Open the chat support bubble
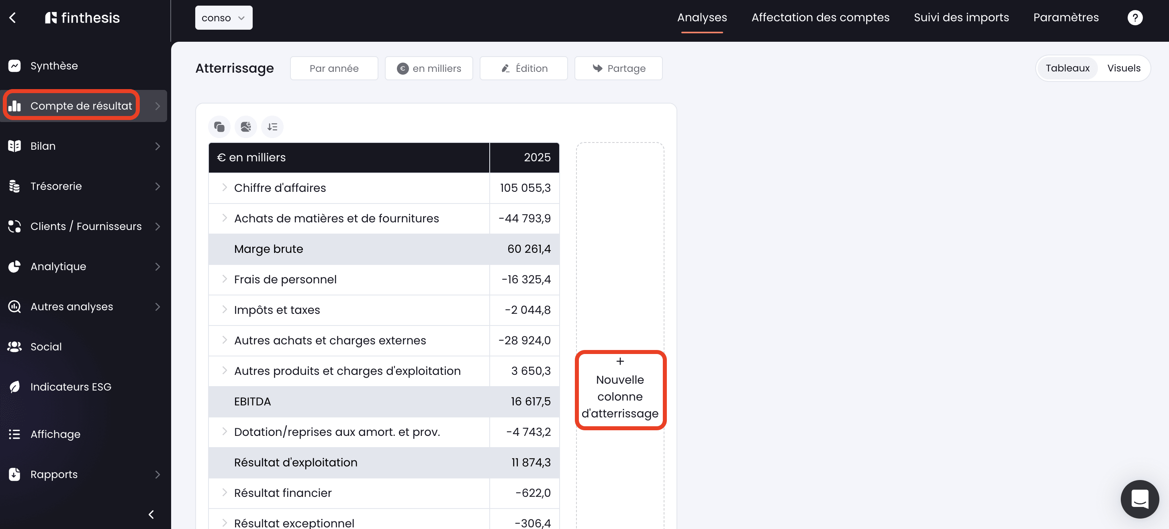The height and width of the screenshot is (529, 1169). point(1140,498)
